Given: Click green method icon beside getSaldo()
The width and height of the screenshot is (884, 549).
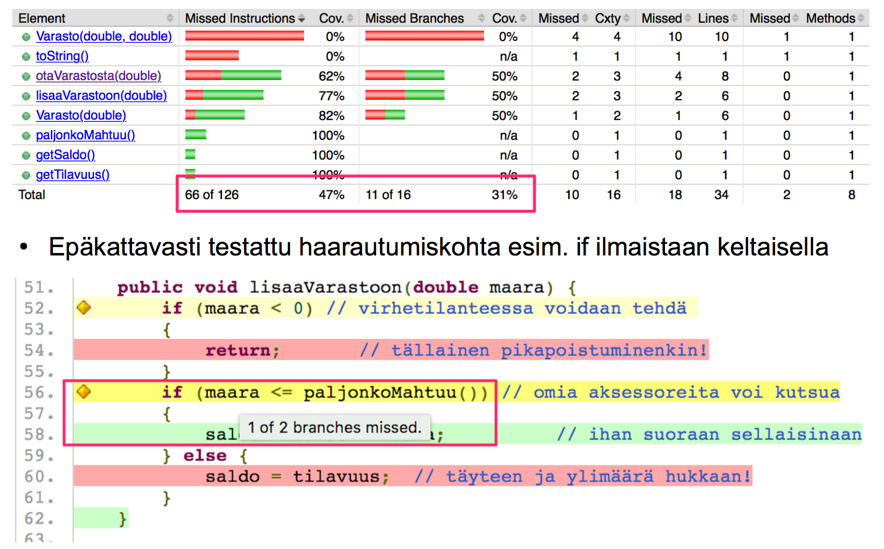Looking at the screenshot, I should pyautogui.click(x=26, y=155).
